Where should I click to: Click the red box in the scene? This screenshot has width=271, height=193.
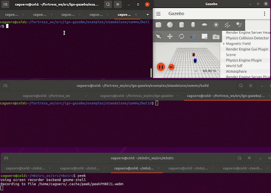coord(194,55)
